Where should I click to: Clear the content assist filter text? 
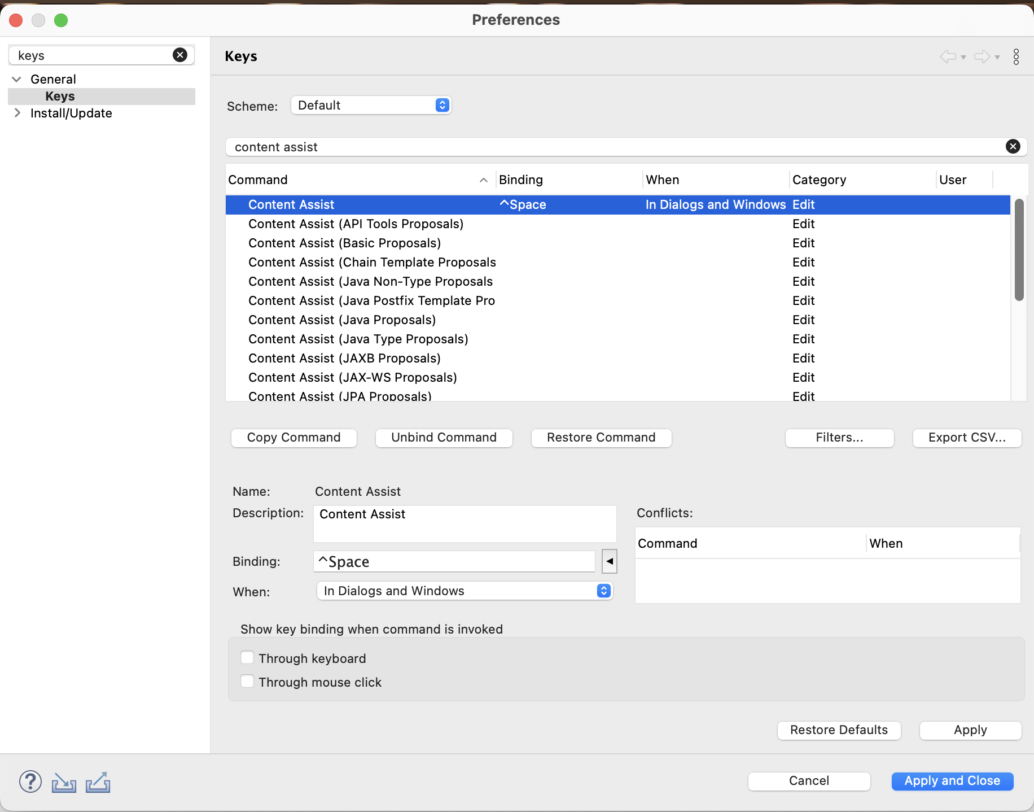click(x=1013, y=147)
